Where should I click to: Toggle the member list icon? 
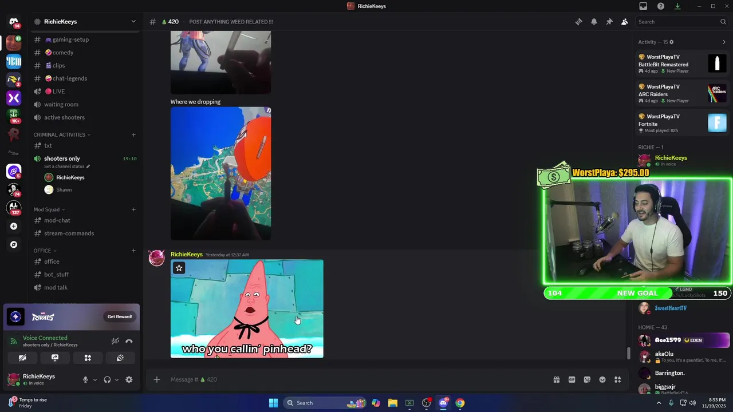point(624,22)
